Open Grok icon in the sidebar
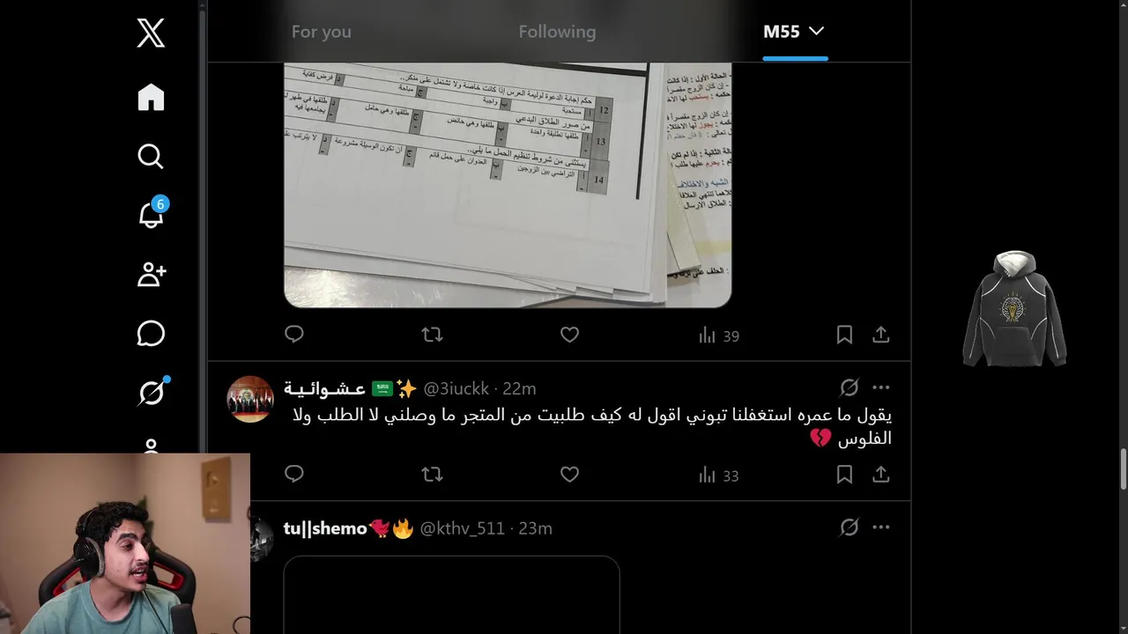The height and width of the screenshot is (634, 1128). [152, 392]
